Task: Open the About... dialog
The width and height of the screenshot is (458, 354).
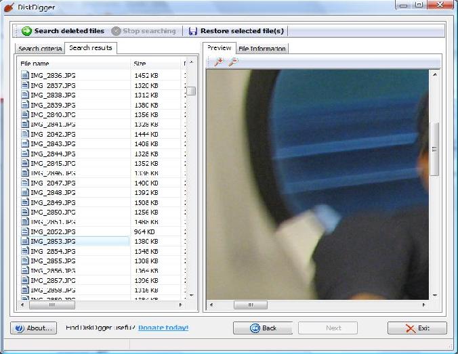Action: click(34, 328)
